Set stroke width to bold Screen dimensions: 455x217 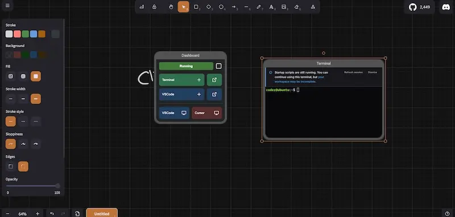(23, 99)
